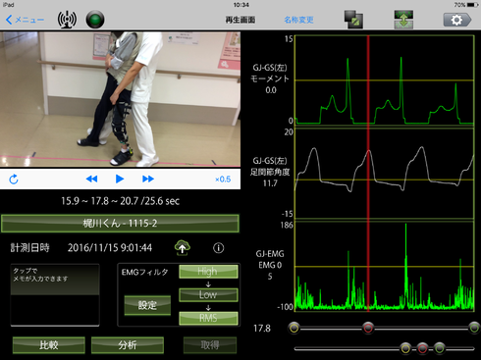Tap the 計測日時 label

tap(29, 248)
